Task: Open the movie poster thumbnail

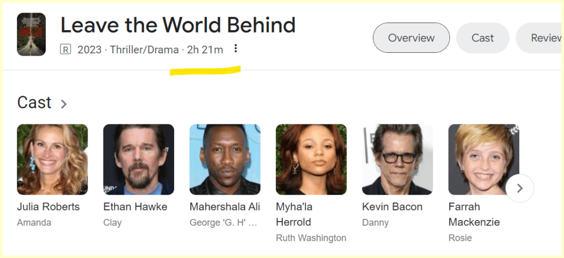Action: click(31, 34)
